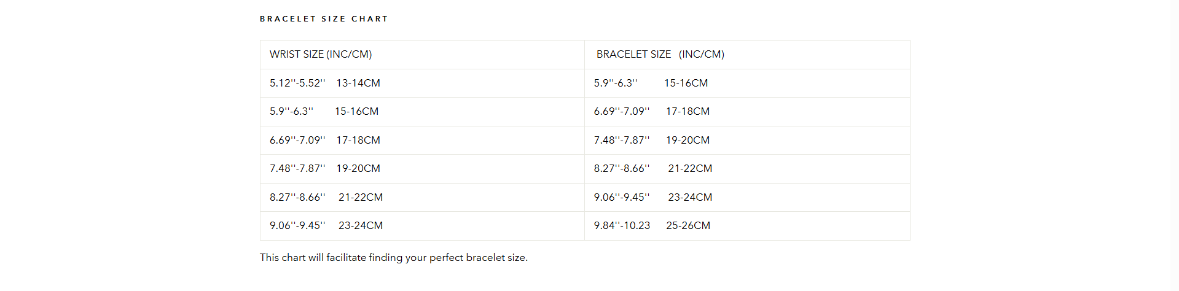Click bracelet size 9.84''-10.23 25-26CM cell

[x=747, y=226]
